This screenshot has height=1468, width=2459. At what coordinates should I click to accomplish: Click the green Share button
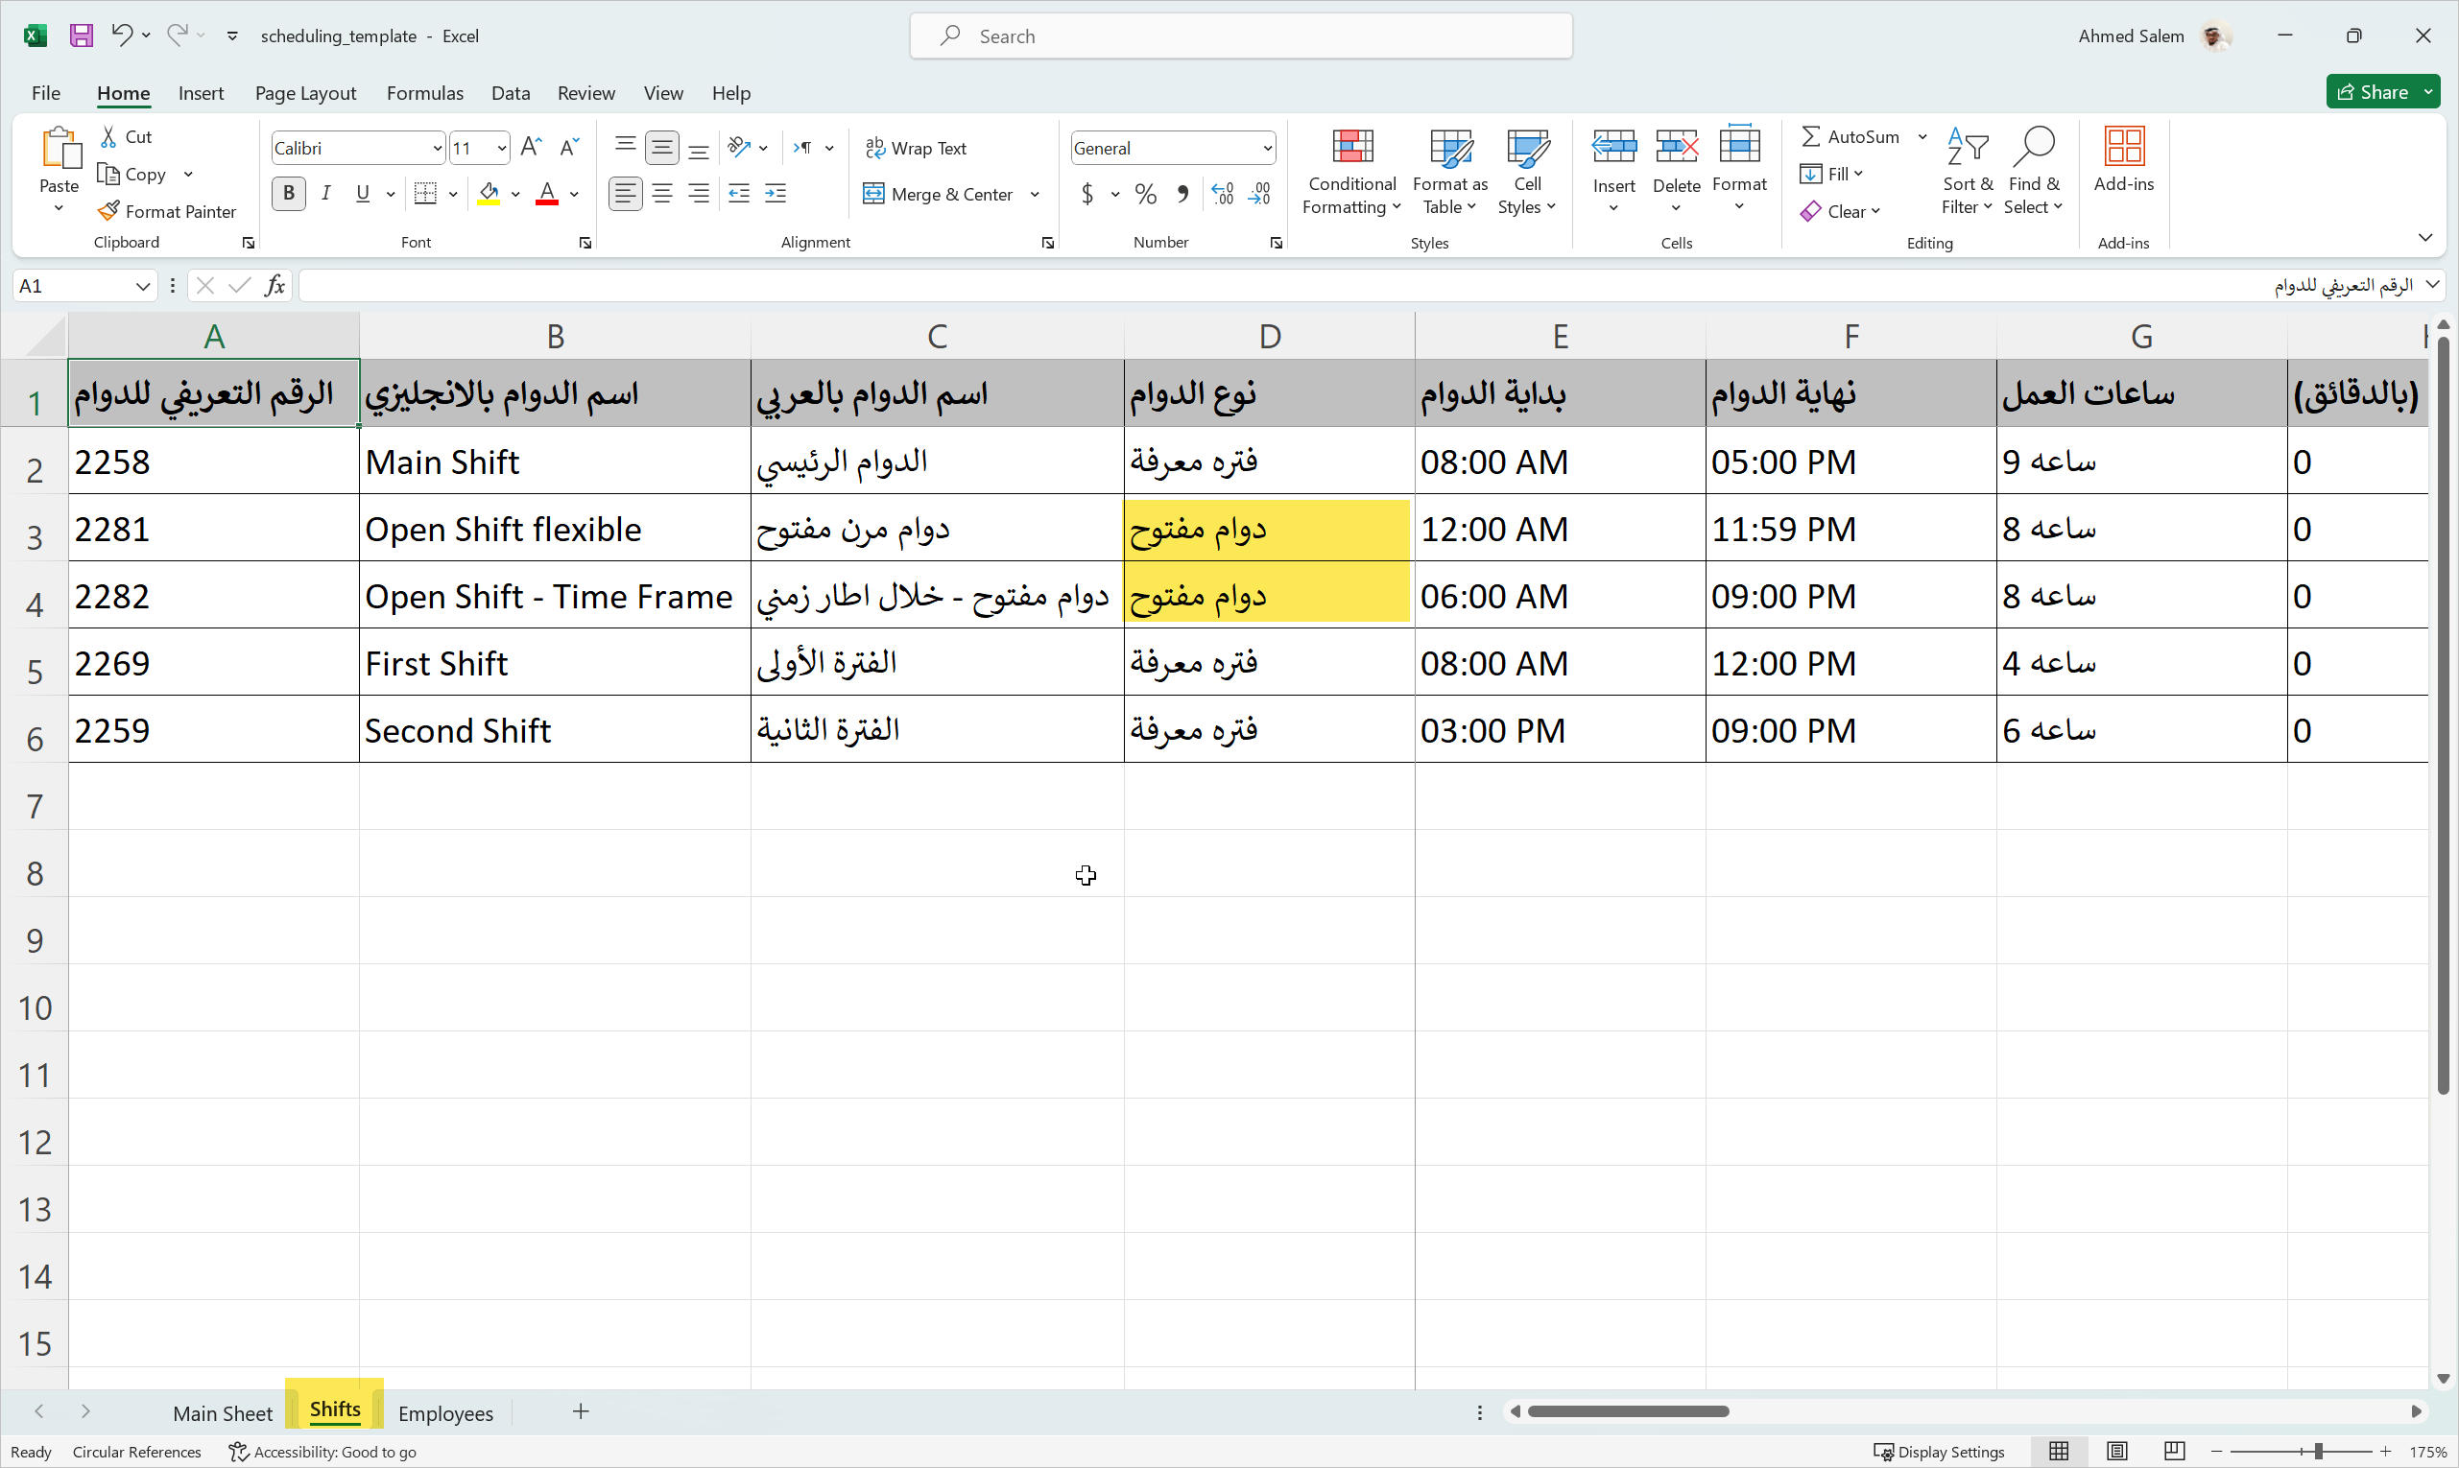tap(2372, 92)
